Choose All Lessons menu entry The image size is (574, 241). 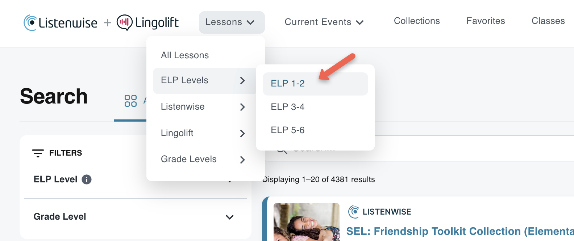coord(185,55)
